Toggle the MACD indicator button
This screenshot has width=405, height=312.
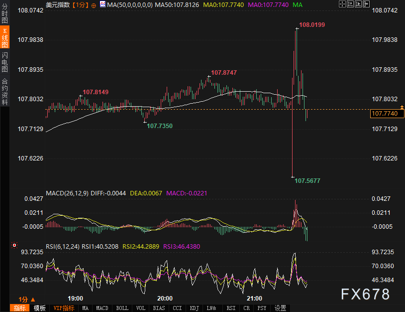pos(102,308)
